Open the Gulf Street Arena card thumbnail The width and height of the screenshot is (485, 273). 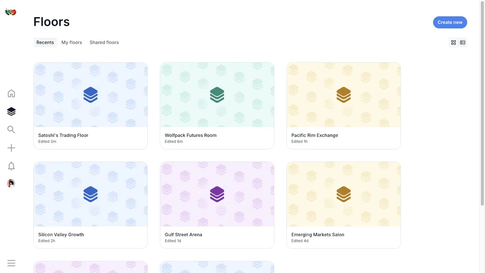click(x=217, y=194)
